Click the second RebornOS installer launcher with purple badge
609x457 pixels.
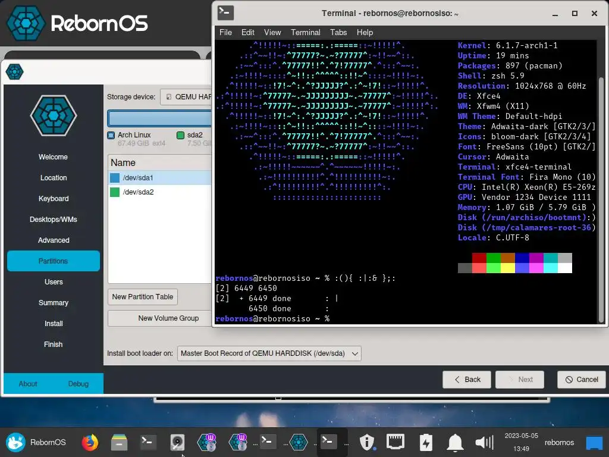tap(238, 442)
